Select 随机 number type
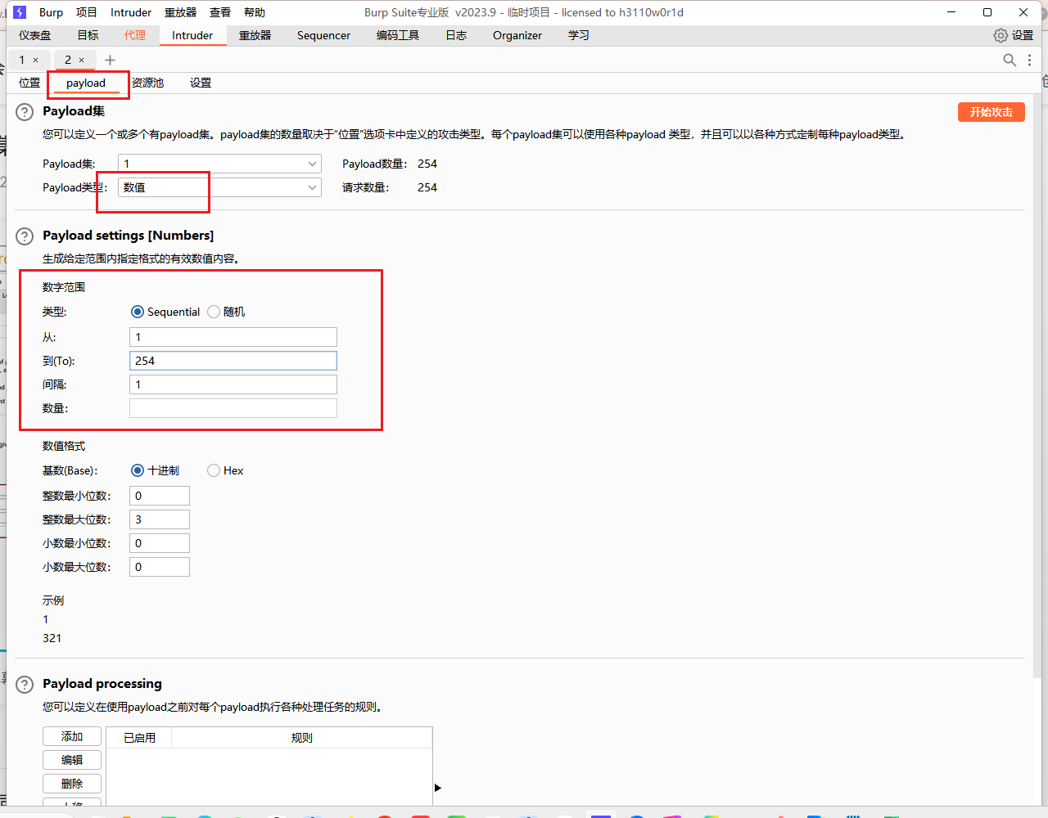The height and width of the screenshot is (818, 1048). point(214,312)
